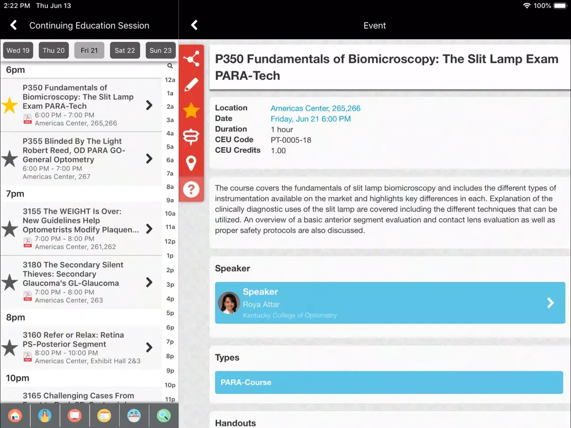571x428 pixels.
Task: Open 3155 The WEIGHT Is Over chevron
Action: [x=149, y=229]
